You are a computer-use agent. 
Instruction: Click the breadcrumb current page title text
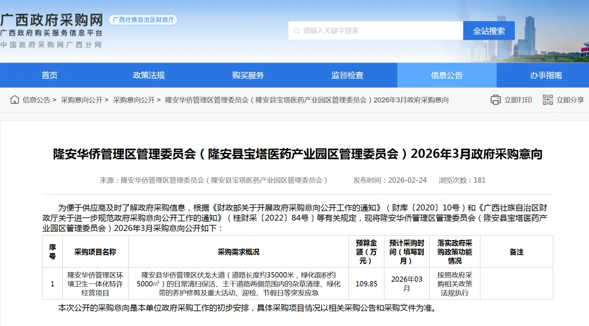(307, 100)
